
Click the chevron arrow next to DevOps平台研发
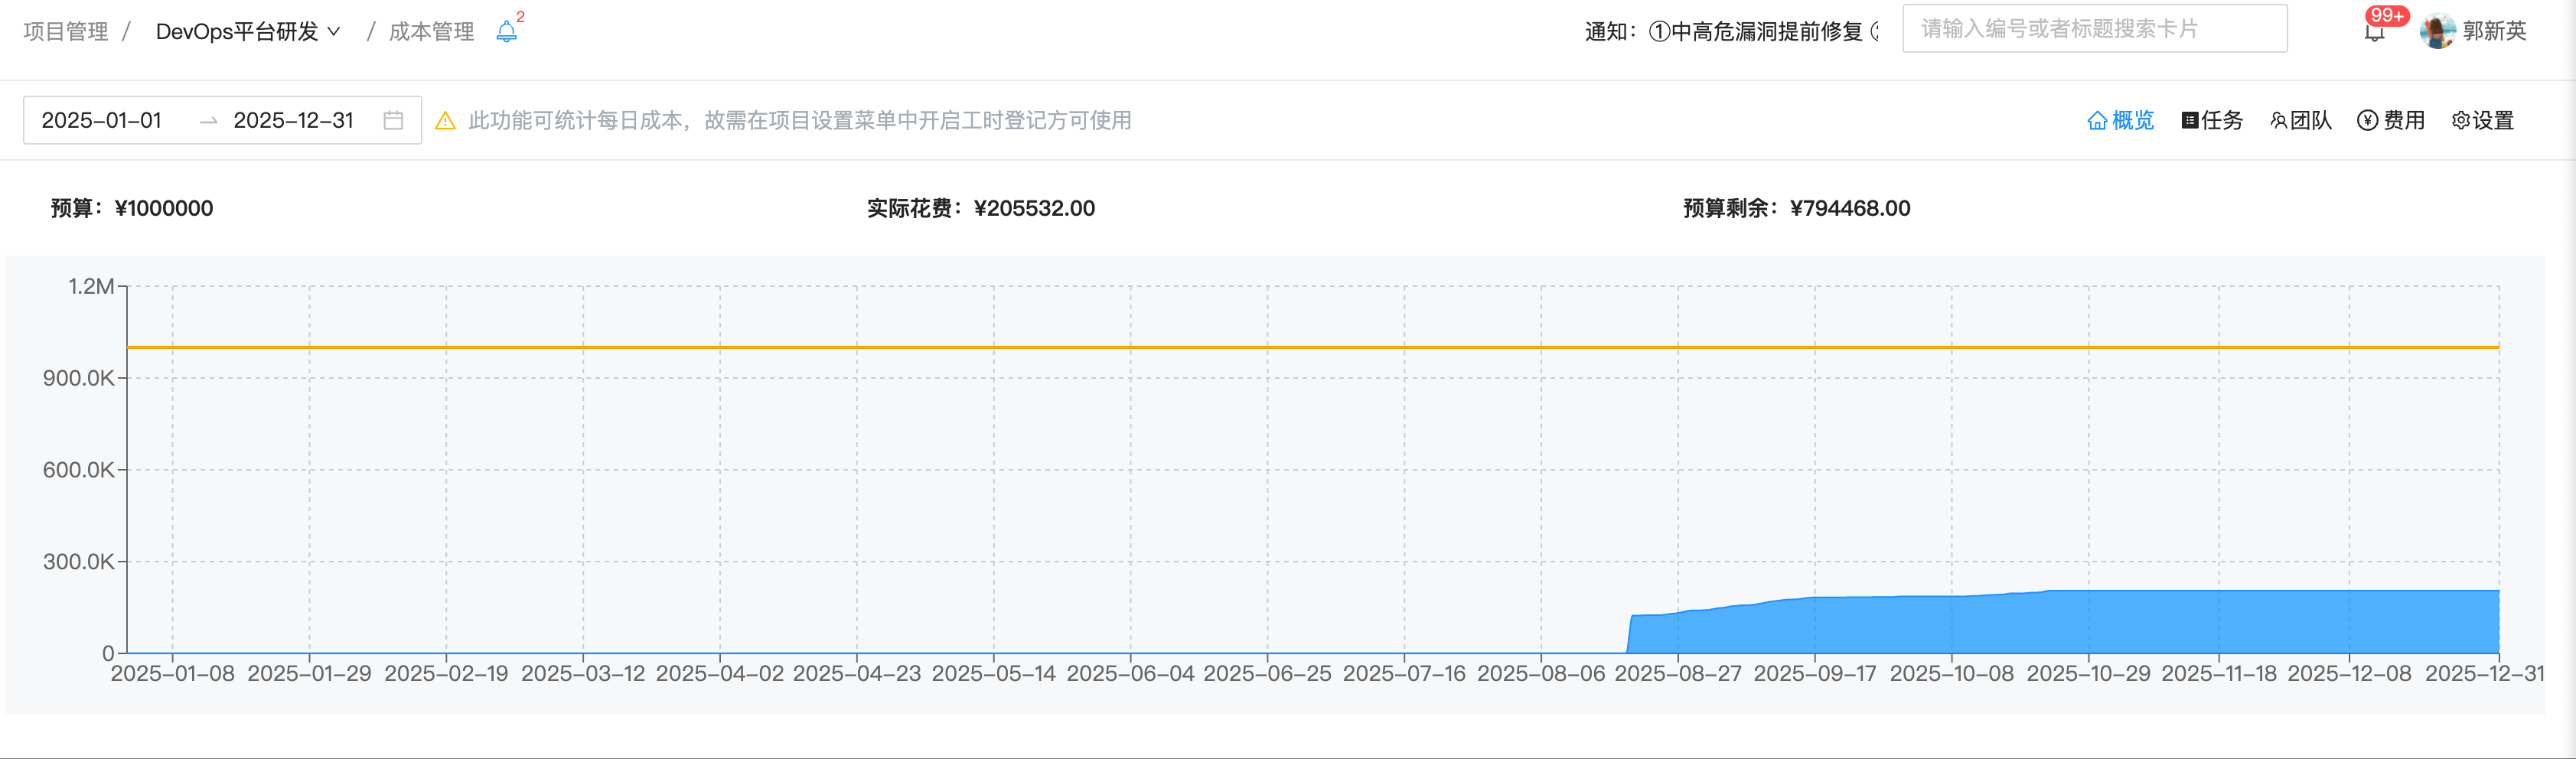click(x=334, y=32)
